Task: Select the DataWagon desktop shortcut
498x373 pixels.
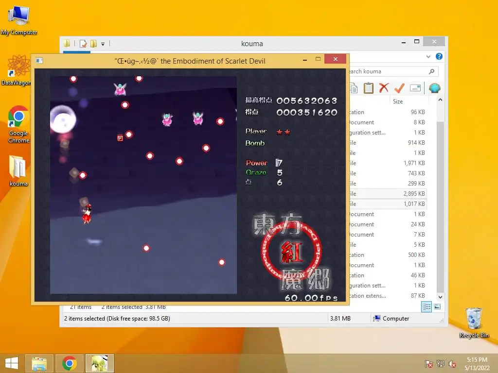Action: point(17,70)
